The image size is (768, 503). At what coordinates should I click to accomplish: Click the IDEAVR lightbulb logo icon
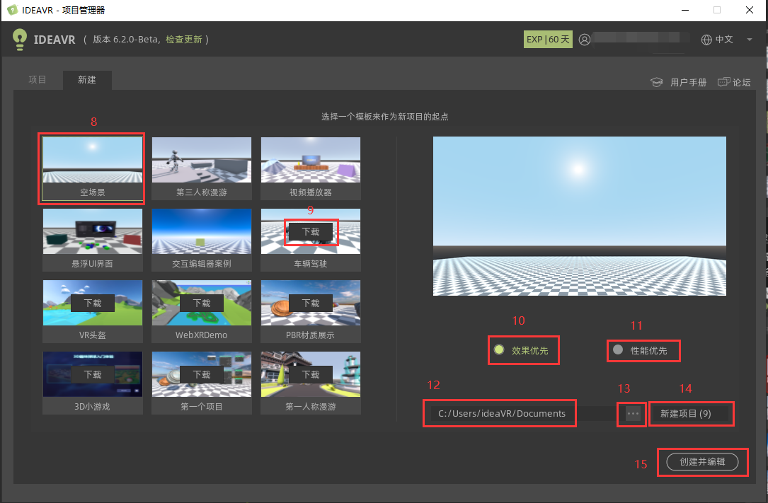[x=20, y=40]
